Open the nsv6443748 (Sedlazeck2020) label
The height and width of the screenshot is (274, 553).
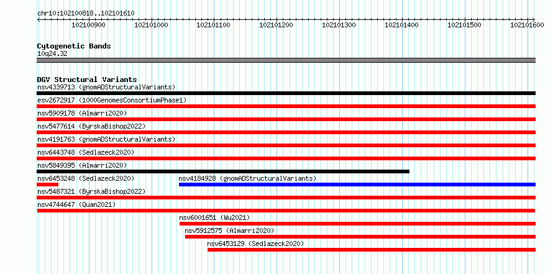[86, 152]
